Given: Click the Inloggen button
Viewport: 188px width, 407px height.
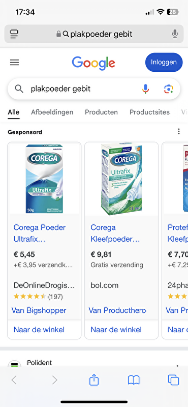Looking at the screenshot, I should coord(164,62).
